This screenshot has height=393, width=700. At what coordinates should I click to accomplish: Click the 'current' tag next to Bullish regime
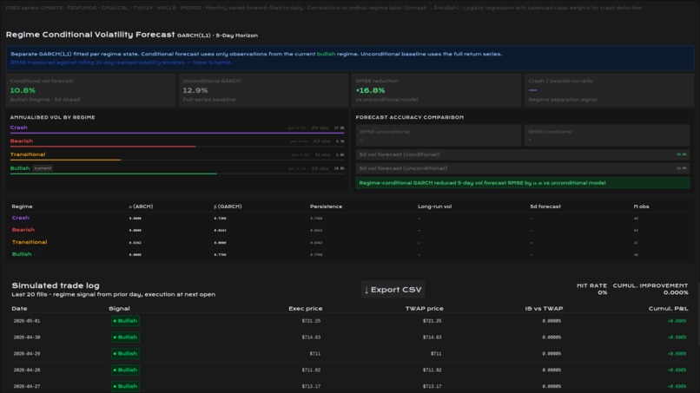point(43,168)
